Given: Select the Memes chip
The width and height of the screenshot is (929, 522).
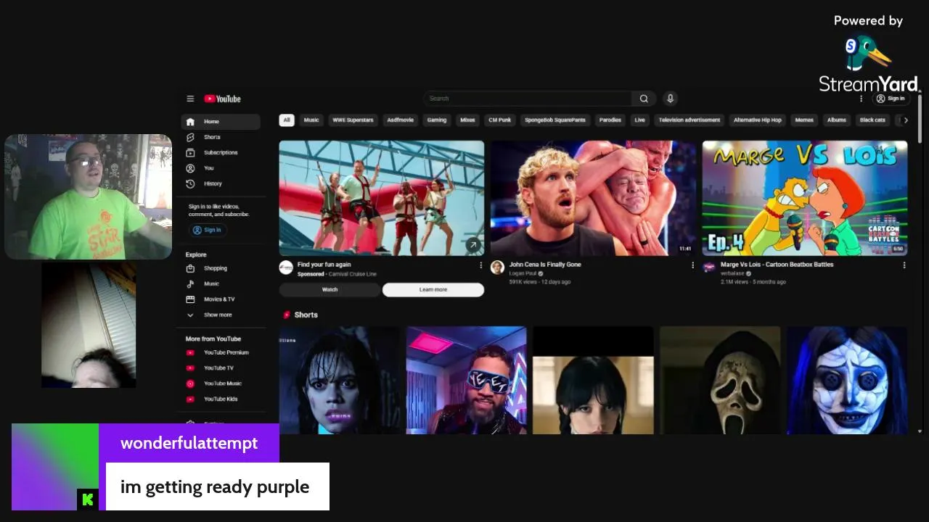Looking at the screenshot, I should tap(804, 120).
